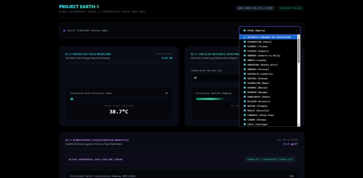Choose AFGHANISTAN (Kabul) from the list
This screenshot has width=363, height=178.
pyautogui.click(x=268, y=42)
